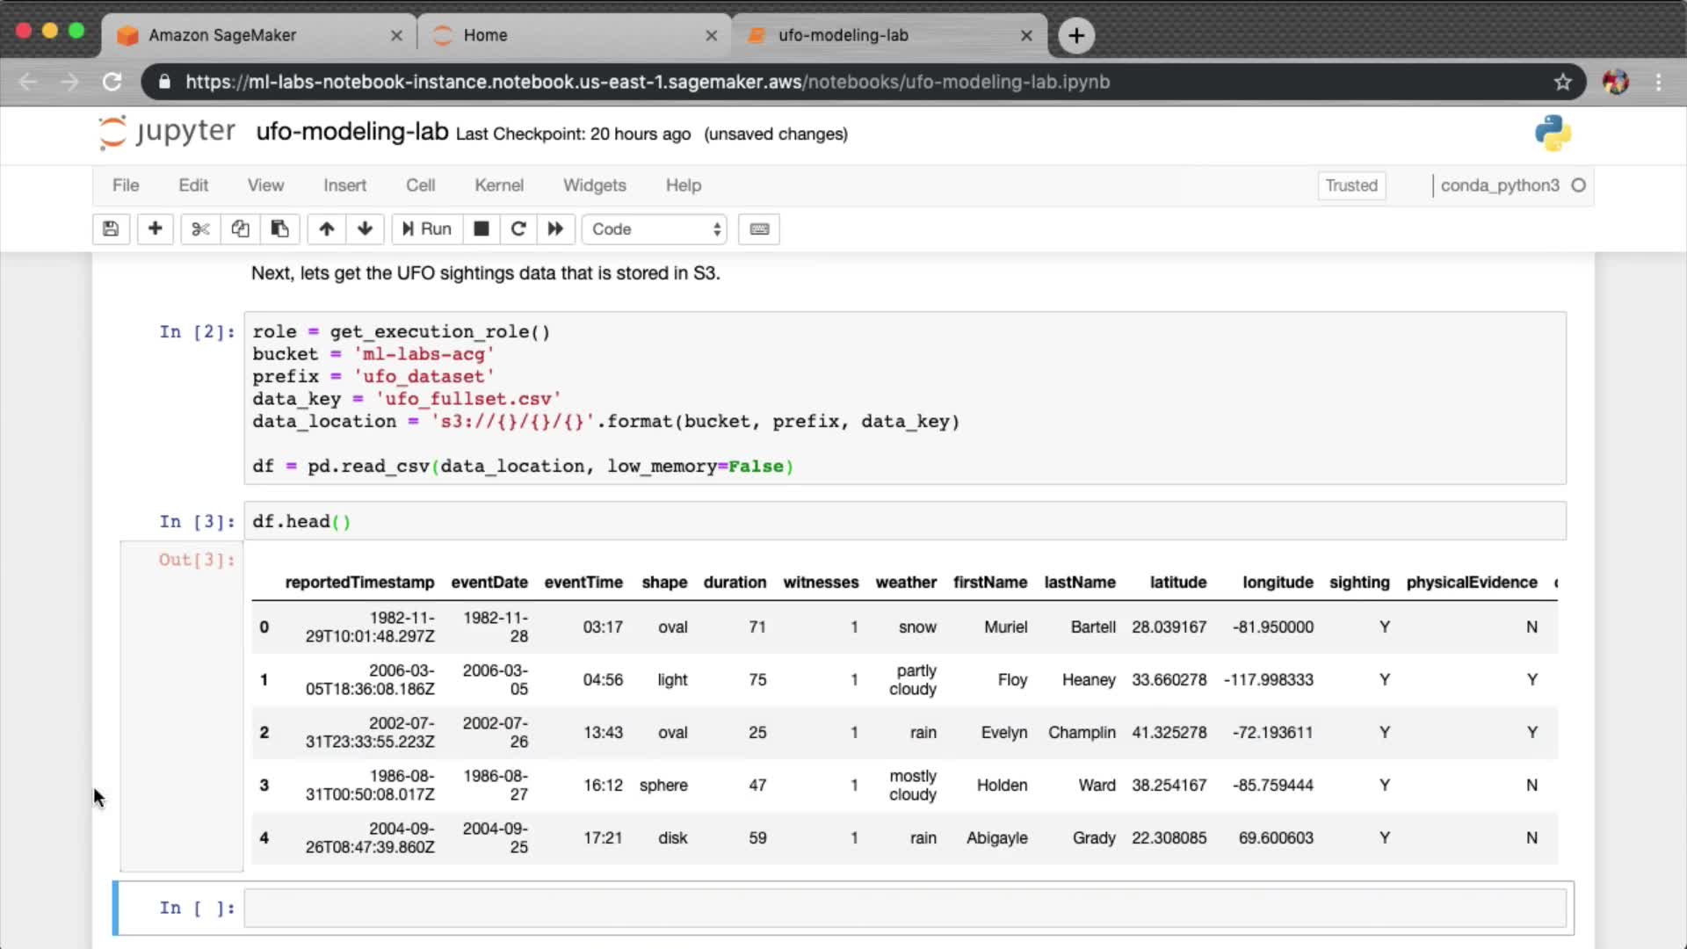
Task: Open the Widgets menu
Action: (x=594, y=185)
